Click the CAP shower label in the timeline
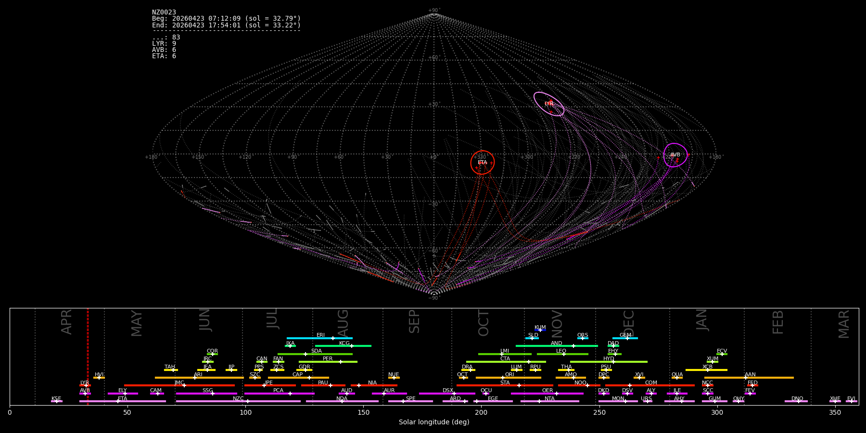This screenshot has width=866, height=433. click(x=298, y=375)
